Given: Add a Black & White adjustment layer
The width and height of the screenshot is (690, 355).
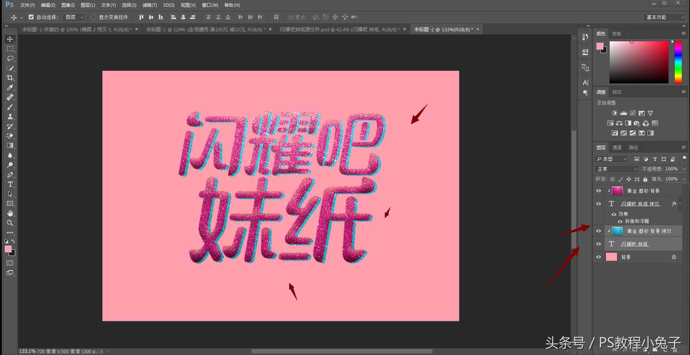Looking at the screenshot, I should [x=628, y=124].
